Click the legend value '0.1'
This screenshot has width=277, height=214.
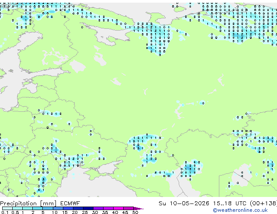5,212
